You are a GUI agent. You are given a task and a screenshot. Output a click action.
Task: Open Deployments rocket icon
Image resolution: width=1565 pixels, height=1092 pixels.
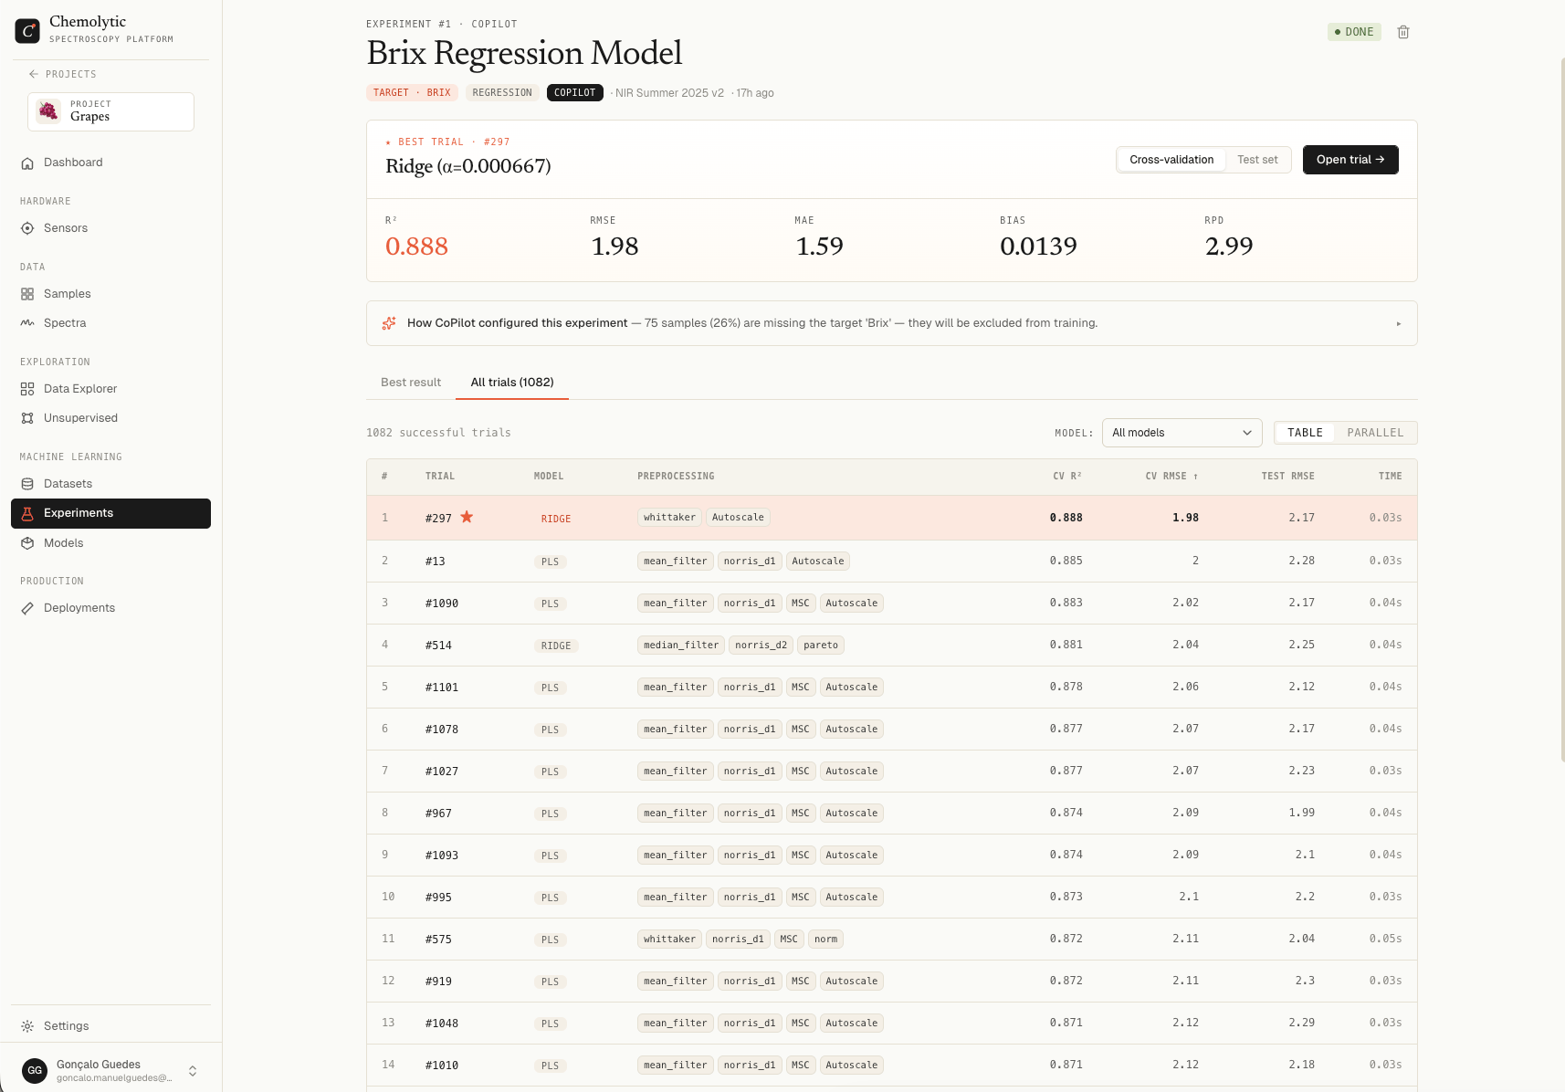pyautogui.click(x=27, y=608)
